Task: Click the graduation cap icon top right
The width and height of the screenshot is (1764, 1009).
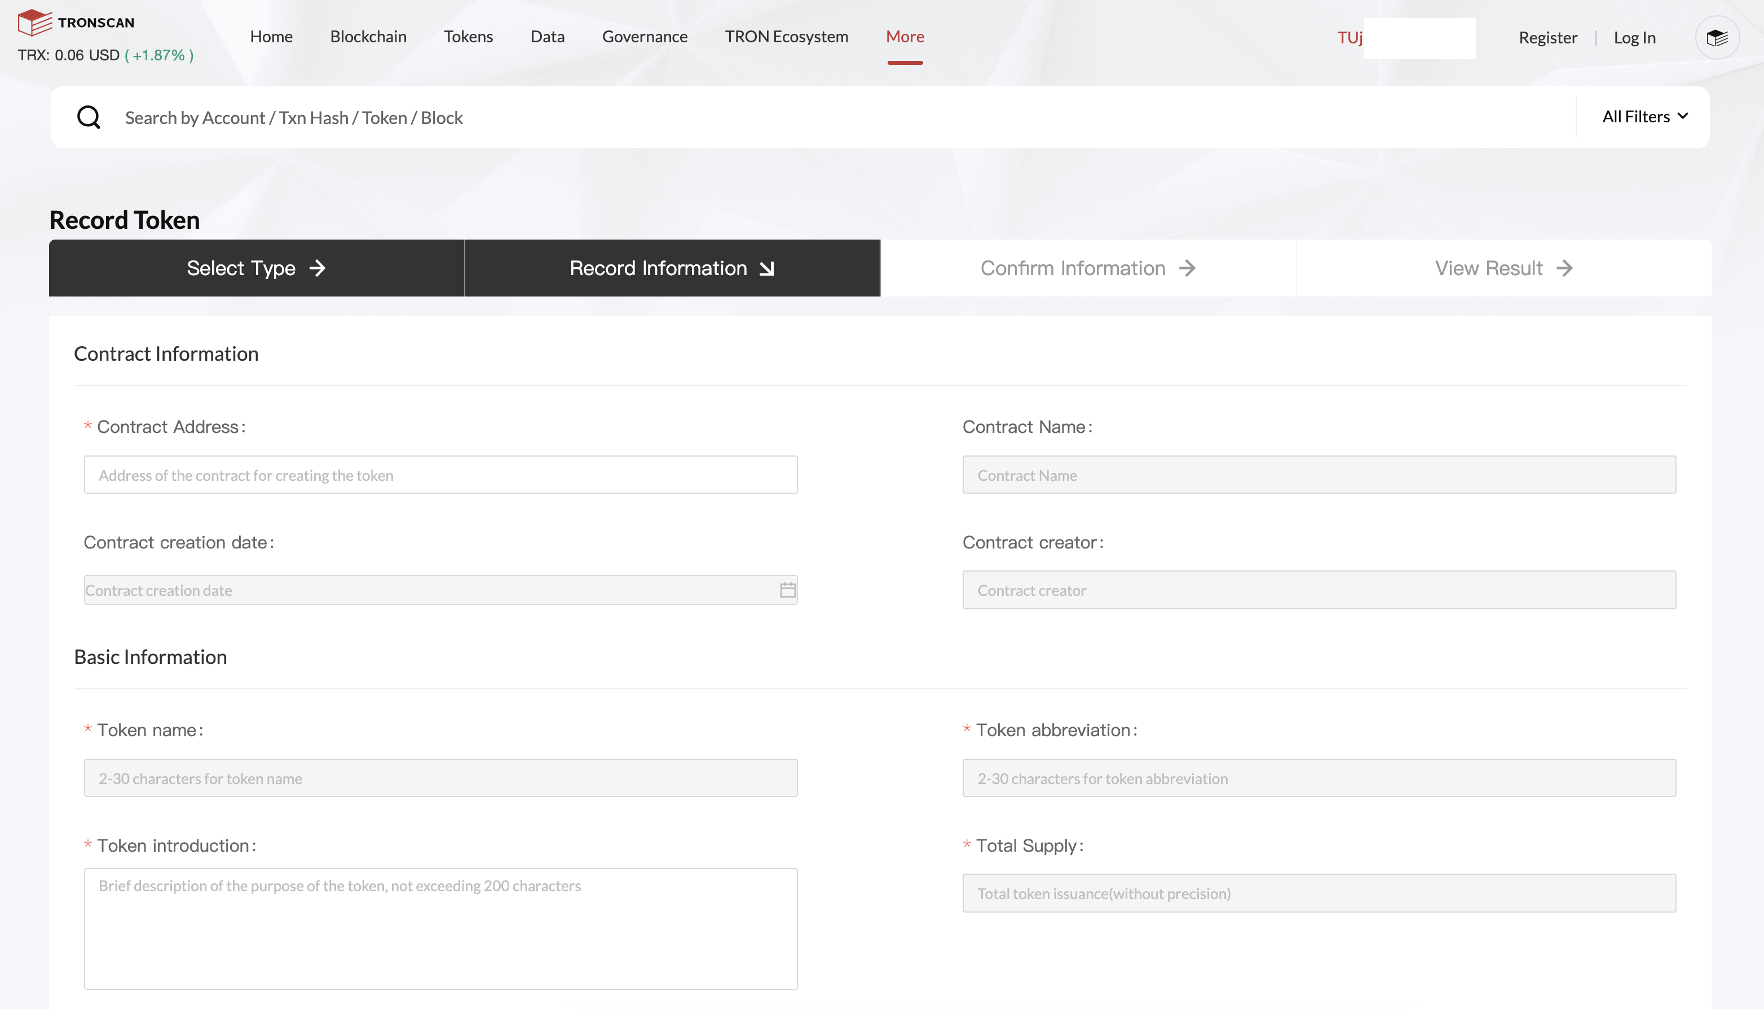Action: point(1718,36)
